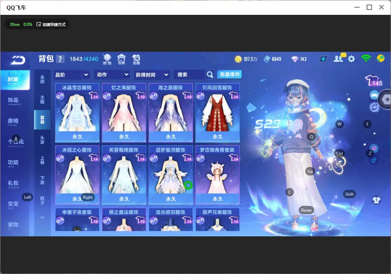Open the 仓库 warehouse icon
Screen dimensions: 391x274
point(122,59)
